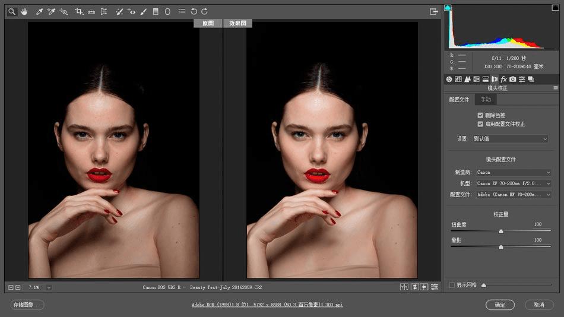Select the 配置文件 tab
564x317 pixels.
click(x=459, y=100)
